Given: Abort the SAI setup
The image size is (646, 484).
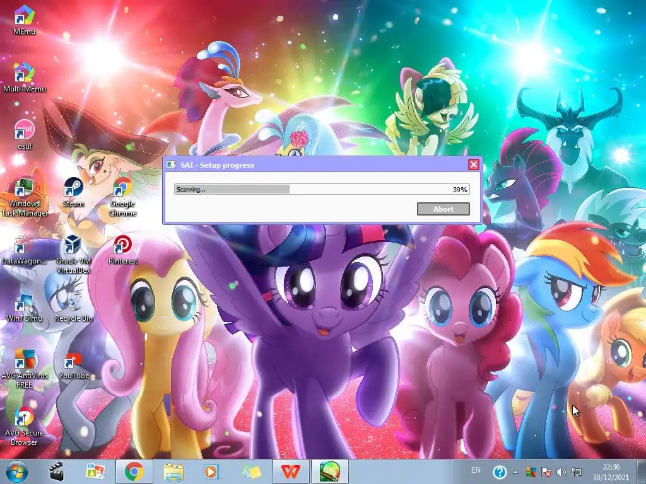Looking at the screenshot, I should 443,209.
